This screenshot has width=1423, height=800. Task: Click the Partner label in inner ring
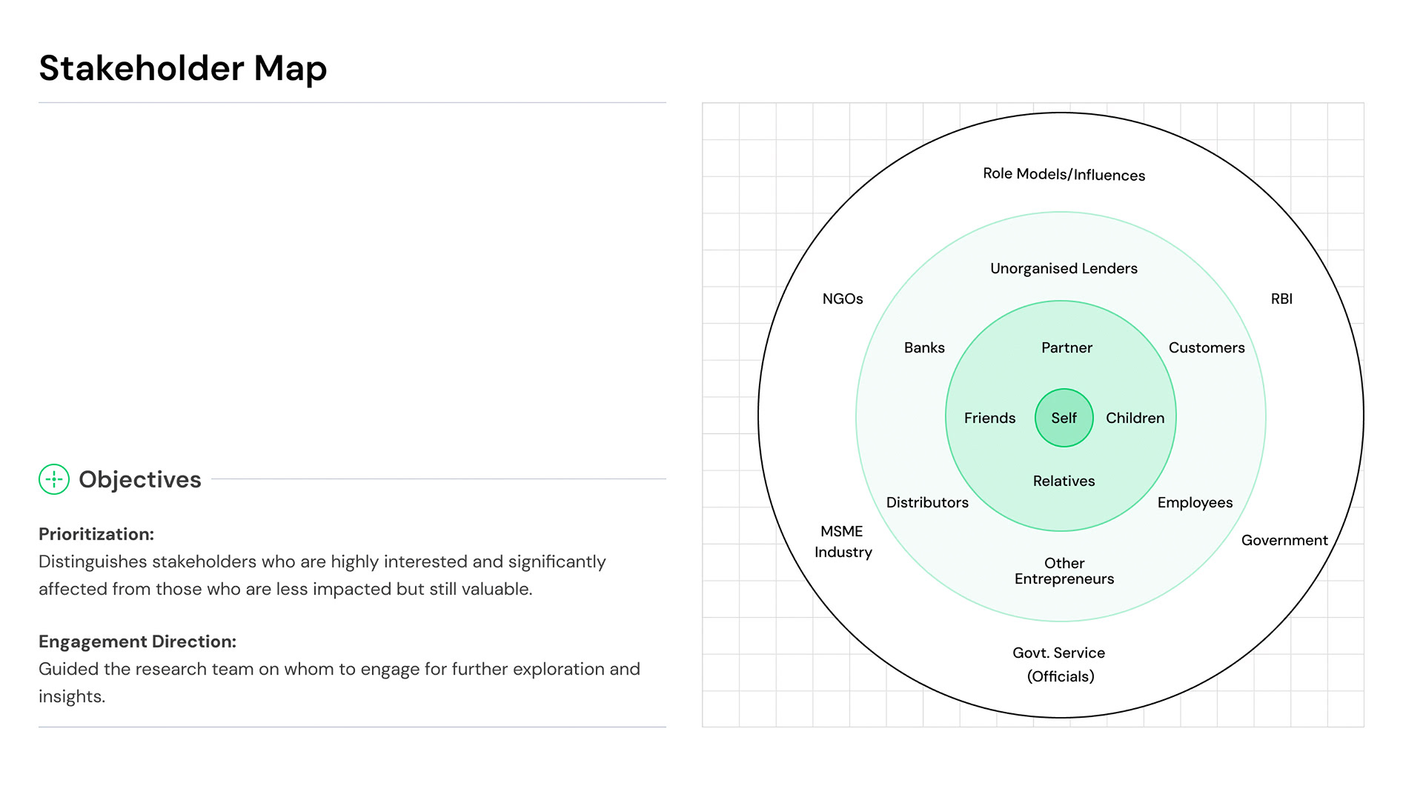pyautogui.click(x=1066, y=347)
